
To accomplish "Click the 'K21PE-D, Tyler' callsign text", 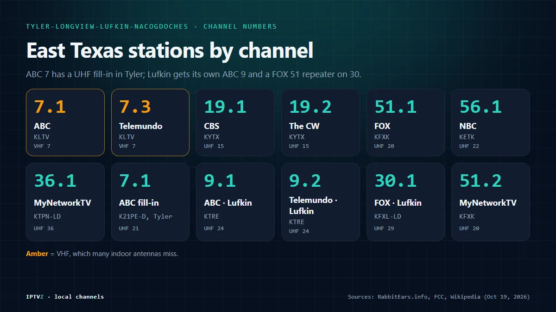I will click(x=145, y=216).
